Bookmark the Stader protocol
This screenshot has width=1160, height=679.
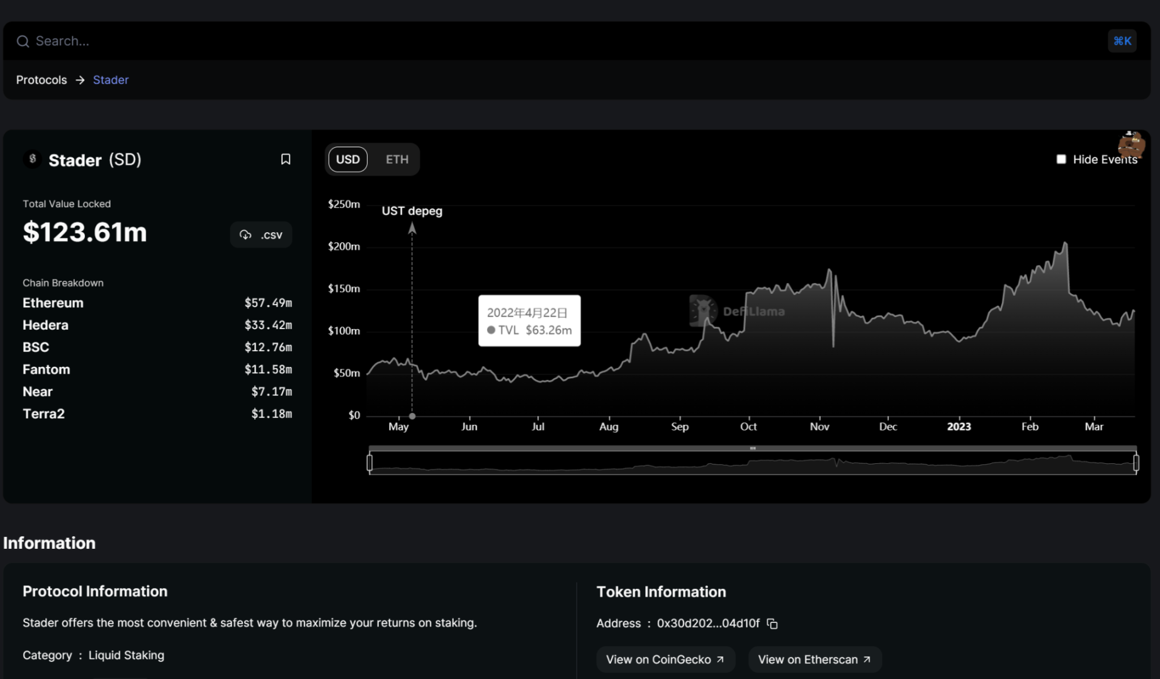[285, 159]
